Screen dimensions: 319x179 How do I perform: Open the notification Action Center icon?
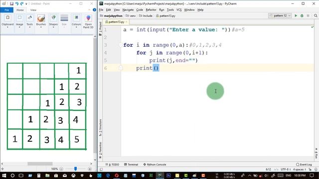pos(312,176)
